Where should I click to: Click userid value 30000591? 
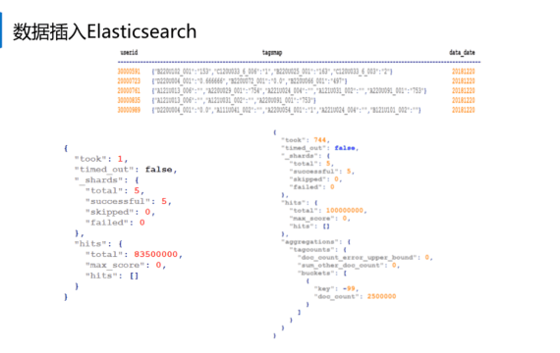129,72
